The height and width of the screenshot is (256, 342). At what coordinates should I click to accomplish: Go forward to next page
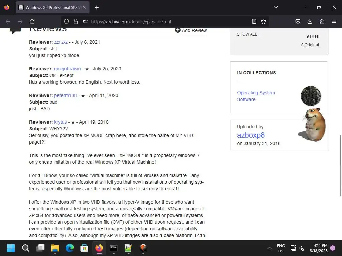tap(20, 22)
